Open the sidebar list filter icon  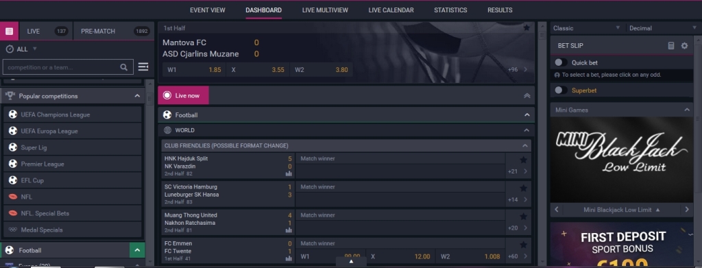tap(143, 66)
